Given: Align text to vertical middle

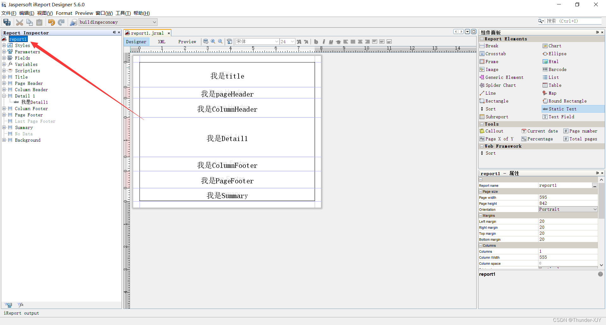Looking at the screenshot, I should coord(382,42).
